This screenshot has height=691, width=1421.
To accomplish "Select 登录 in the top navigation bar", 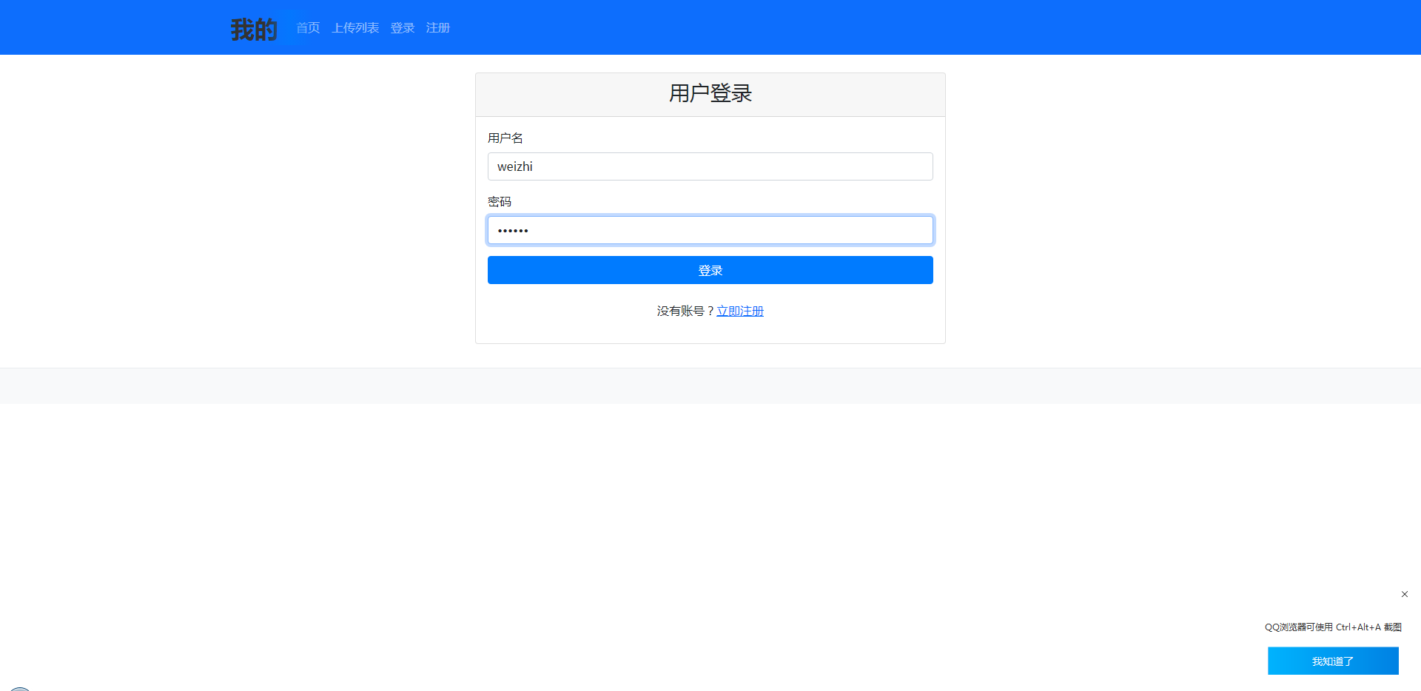I will pyautogui.click(x=403, y=28).
